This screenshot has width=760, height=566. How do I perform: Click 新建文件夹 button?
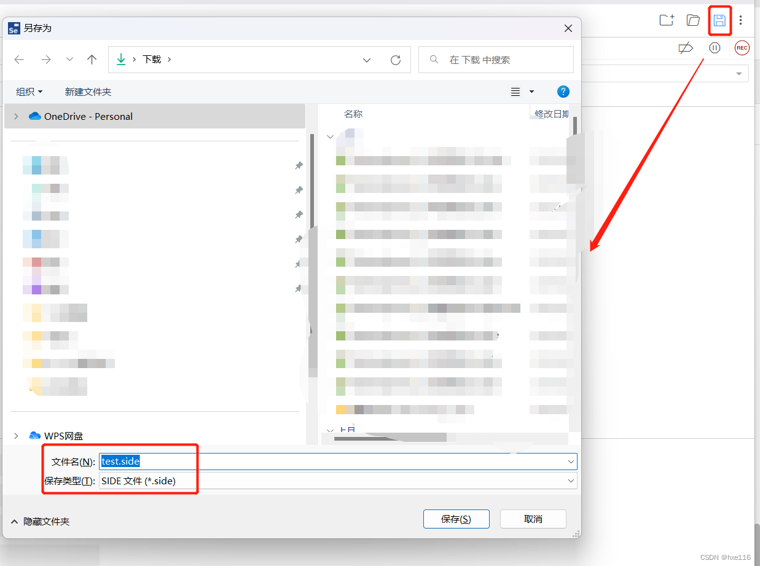(x=88, y=92)
